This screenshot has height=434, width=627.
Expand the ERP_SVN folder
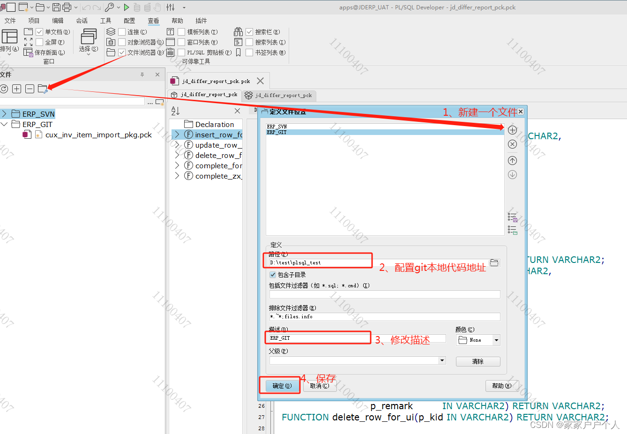coord(5,113)
